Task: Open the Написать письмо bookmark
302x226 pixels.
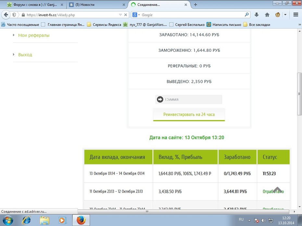Action: click(224, 25)
